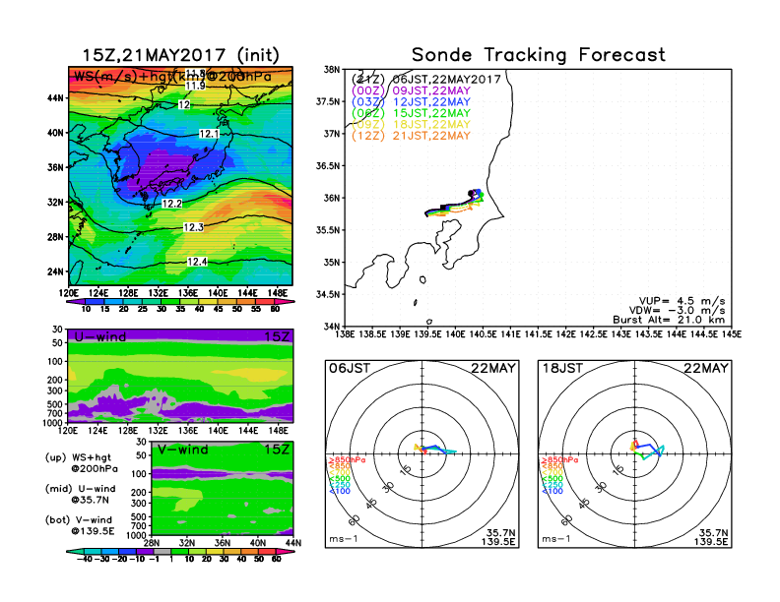This screenshot has height=602, width=780.
Task: Click the "18JST" hodograph title
Action: pyautogui.click(x=562, y=368)
